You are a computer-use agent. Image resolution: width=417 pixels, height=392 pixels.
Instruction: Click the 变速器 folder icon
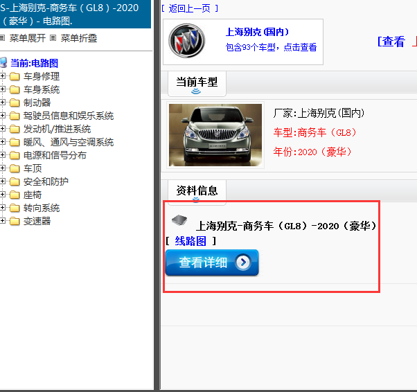(x=15, y=221)
